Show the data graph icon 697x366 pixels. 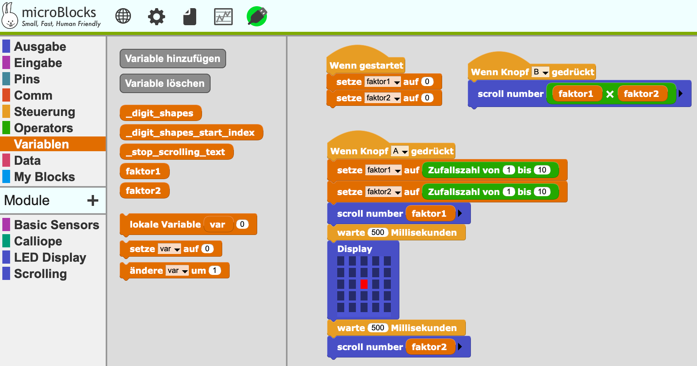tap(223, 17)
